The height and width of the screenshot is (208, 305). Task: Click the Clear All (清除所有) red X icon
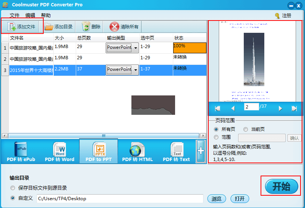[x=114, y=26]
